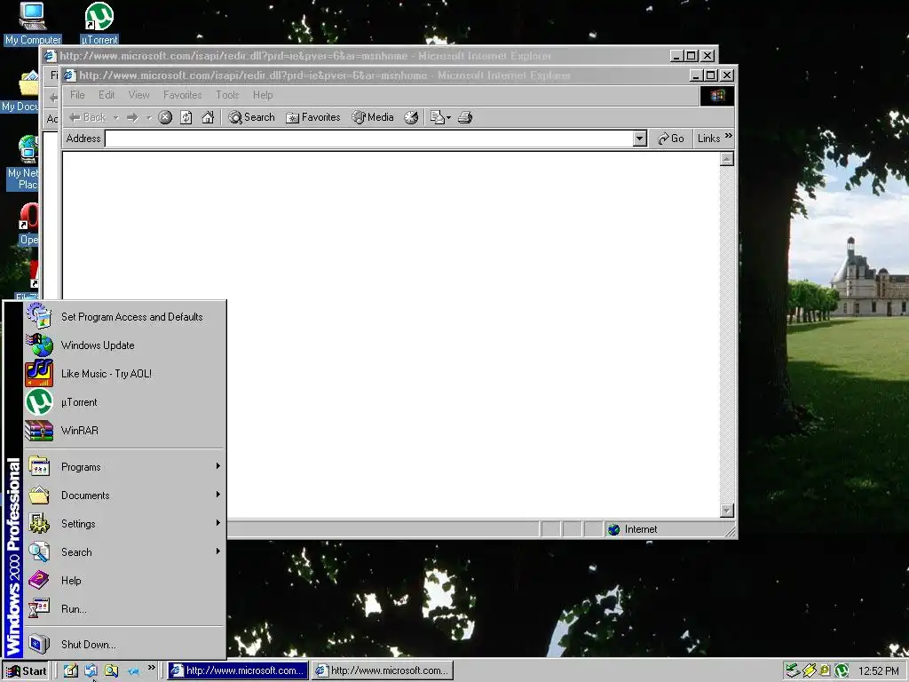Screen dimensions: 909x682
Task: Open the Media bar from the toolbar
Action: (373, 117)
